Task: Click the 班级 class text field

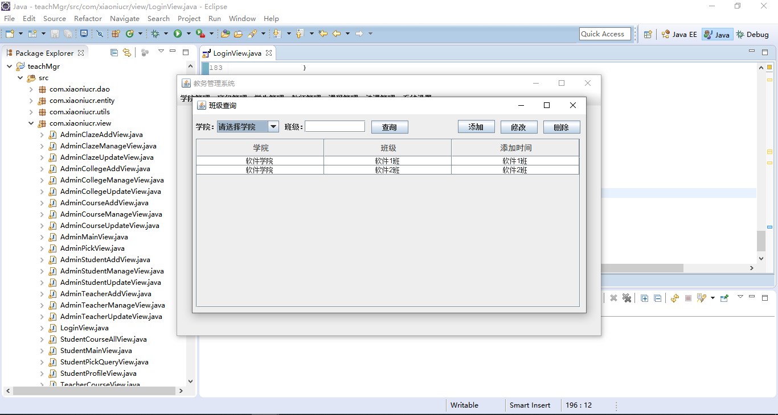Action: (x=335, y=126)
